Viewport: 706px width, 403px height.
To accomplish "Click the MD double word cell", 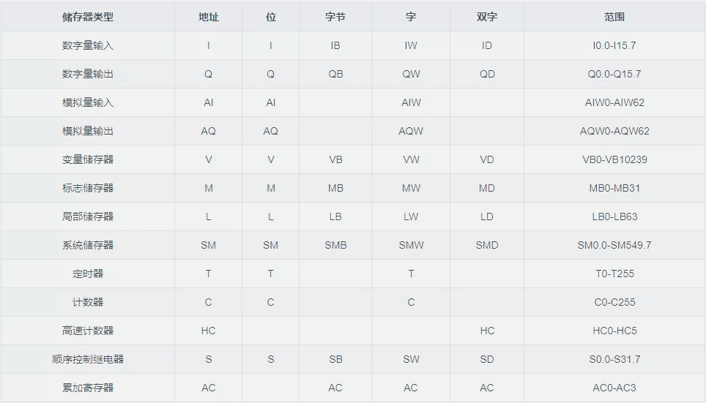I will pyautogui.click(x=487, y=188).
